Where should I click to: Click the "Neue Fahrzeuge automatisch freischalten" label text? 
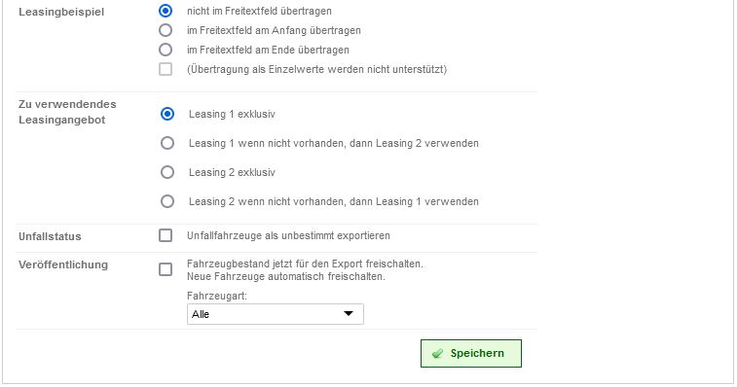point(286,276)
